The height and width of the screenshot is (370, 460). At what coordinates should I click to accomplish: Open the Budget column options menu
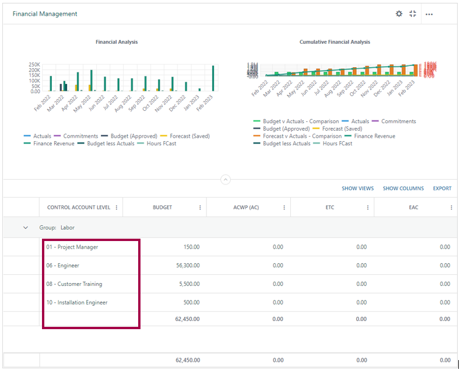200,208
